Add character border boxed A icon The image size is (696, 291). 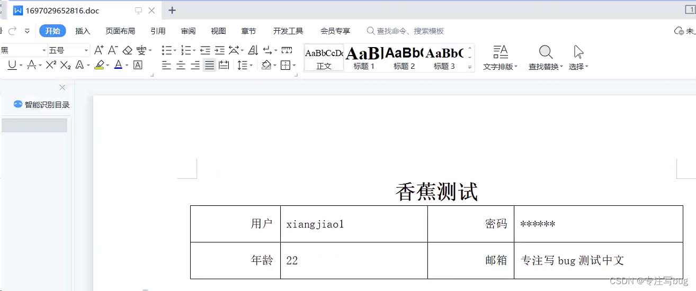pyautogui.click(x=138, y=65)
